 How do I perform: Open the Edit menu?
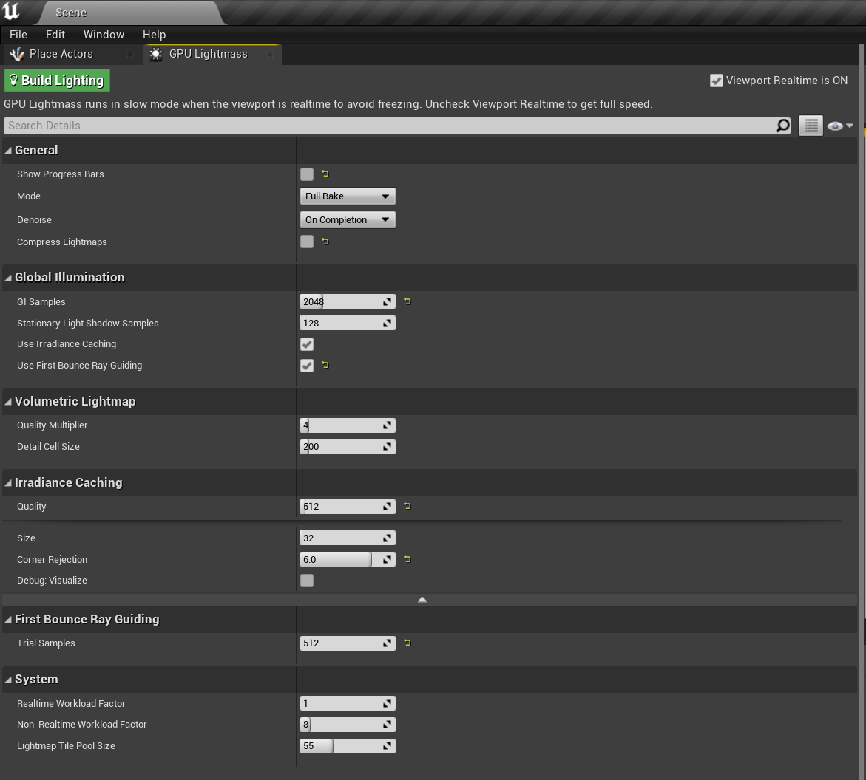pos(55,34)
